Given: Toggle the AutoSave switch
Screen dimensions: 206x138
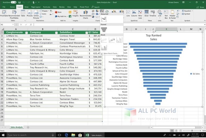Looking at the screenshot, I should 13,2.
